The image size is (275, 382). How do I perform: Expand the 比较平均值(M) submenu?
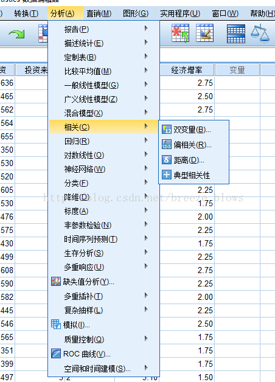click(104, 71)
